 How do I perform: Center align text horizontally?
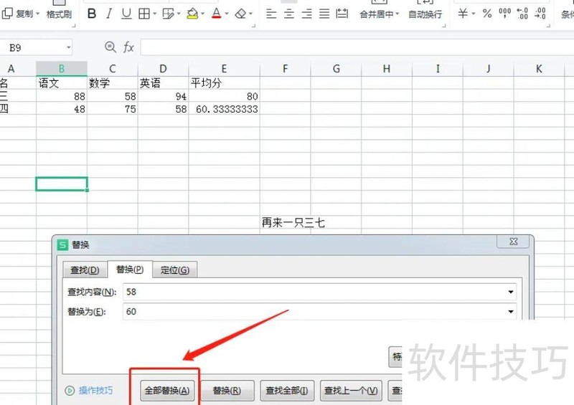click(289, 14)
